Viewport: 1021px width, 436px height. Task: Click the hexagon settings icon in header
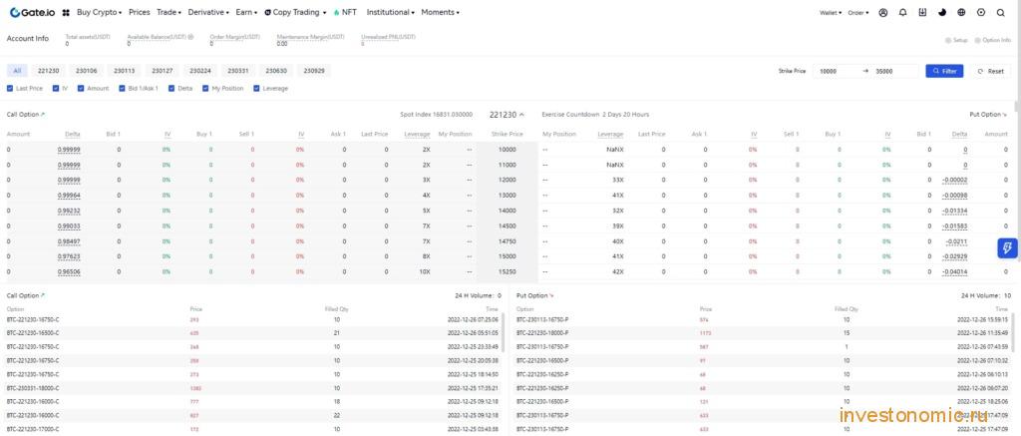981,12
